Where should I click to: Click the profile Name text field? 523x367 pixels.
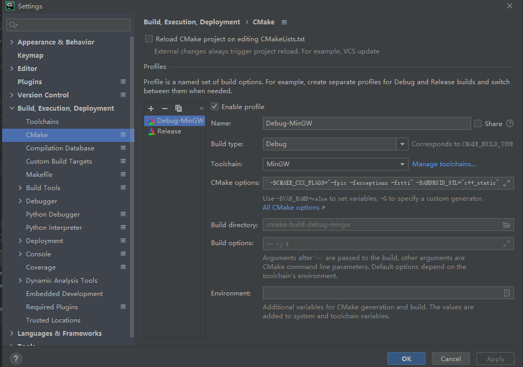(x=367, y=123)
